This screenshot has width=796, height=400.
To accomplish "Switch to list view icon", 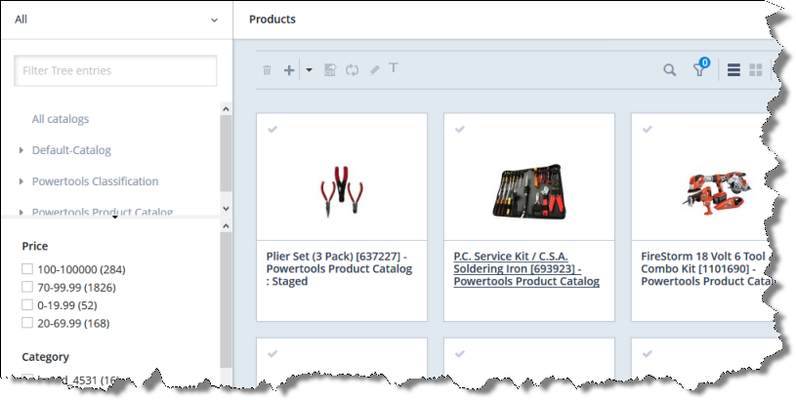I will pyautogui.click(x=733, y=70).
